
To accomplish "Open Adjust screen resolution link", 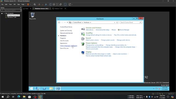I will [120, 54].
